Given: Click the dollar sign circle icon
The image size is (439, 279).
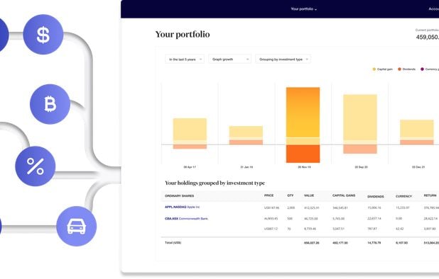Looking at the screenshot, I should click(43, 35).
